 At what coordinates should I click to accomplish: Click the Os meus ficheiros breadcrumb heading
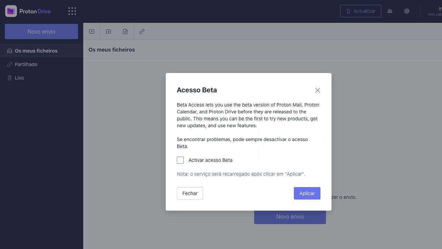[x=112, y=50]
